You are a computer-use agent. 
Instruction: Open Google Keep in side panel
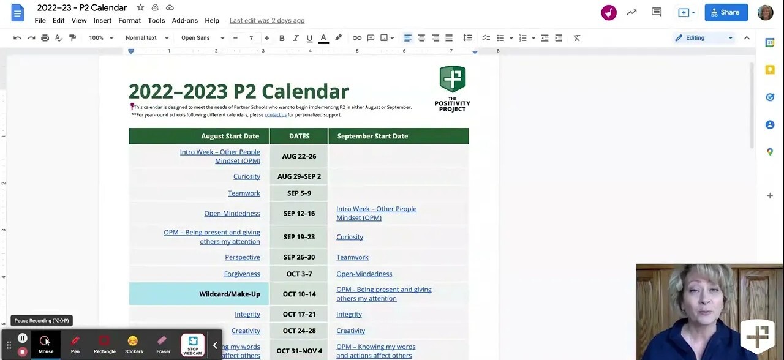(x=770, y=70)
